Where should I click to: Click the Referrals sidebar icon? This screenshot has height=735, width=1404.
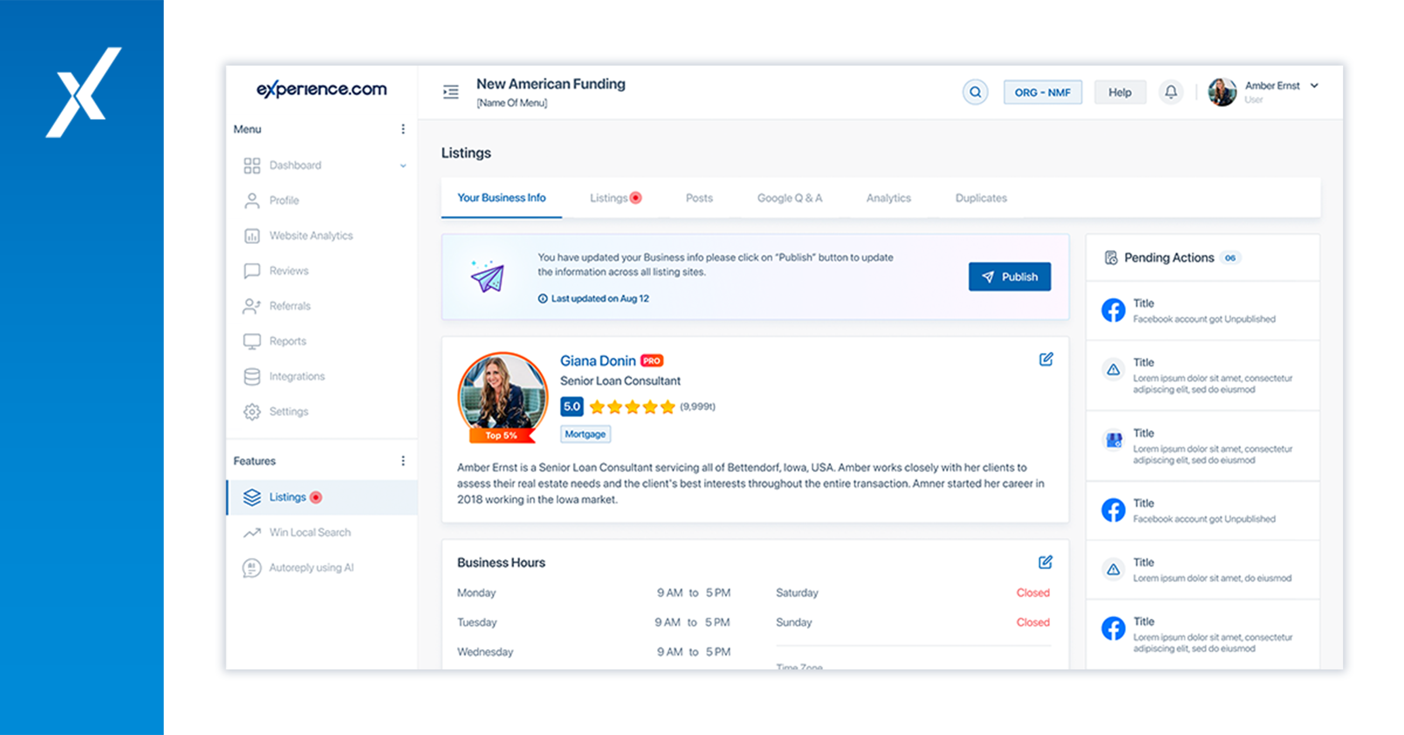coord(252,305)
